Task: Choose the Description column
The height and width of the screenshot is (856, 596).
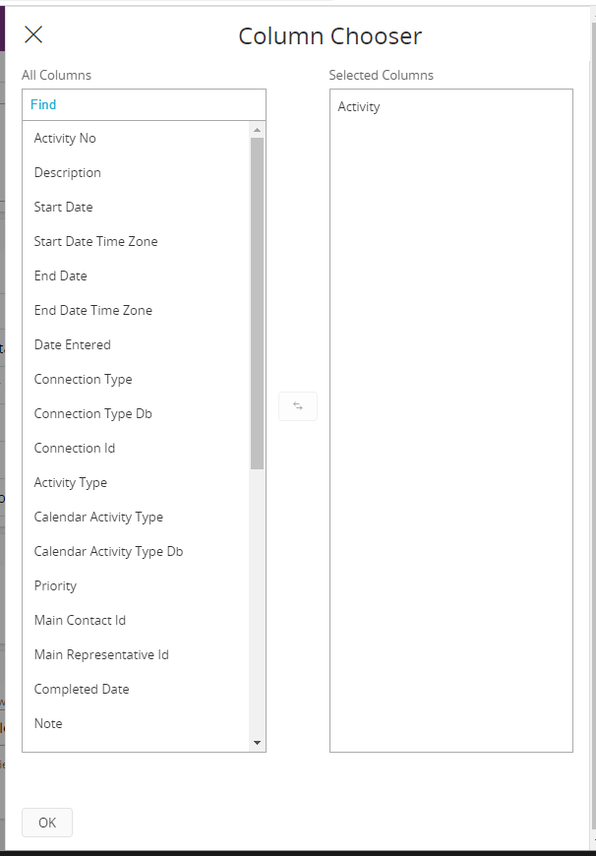Action: 68,173
